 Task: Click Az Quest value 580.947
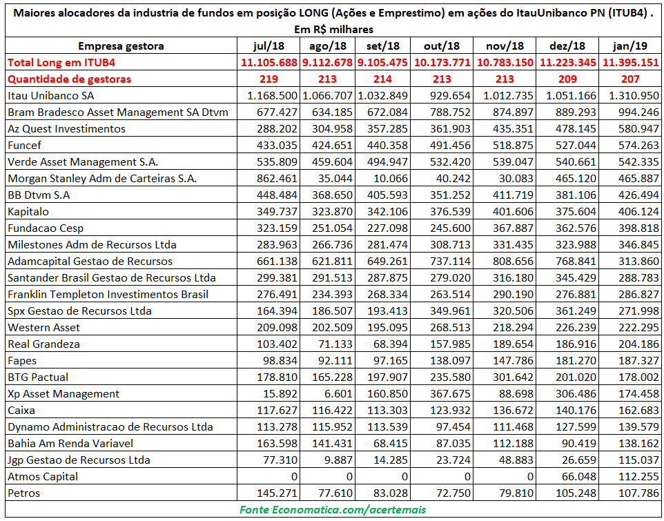pyautogui.click(x=638, y=128)
